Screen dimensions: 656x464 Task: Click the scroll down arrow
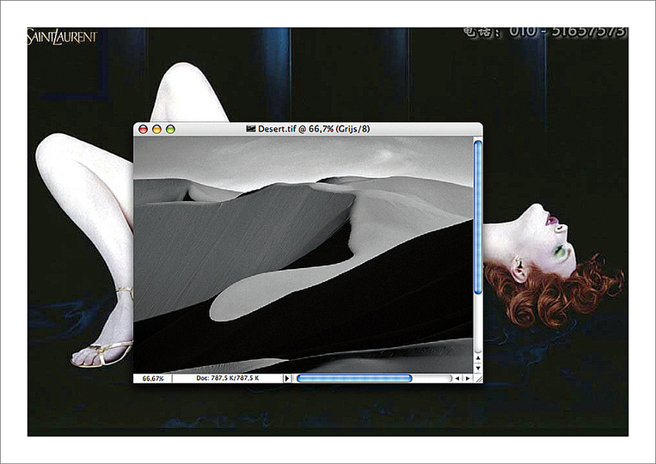(x=478, y=369)
